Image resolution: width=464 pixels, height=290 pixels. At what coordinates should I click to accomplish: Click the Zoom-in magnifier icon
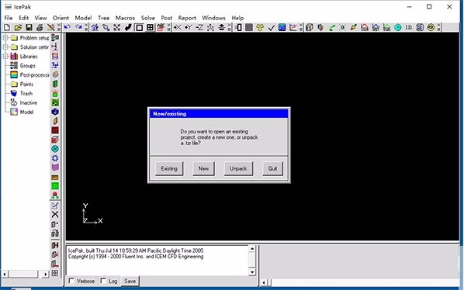coord(106,27)
